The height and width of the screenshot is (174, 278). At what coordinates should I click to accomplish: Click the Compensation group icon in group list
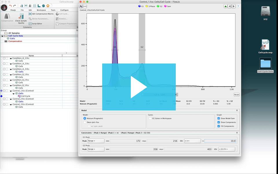tap(6, 41)
